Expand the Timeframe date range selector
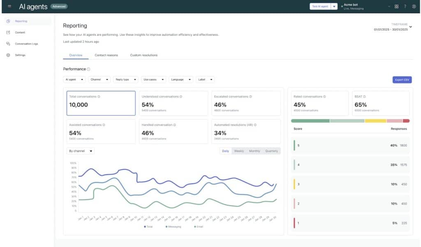The height and width of the screenshot is (247, 421). (x=410, y=27)
